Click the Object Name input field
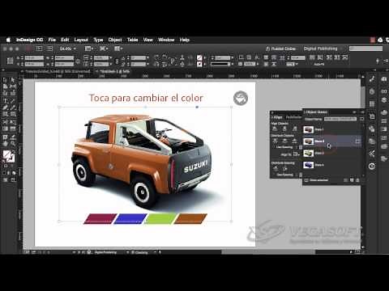 (x=340, y=119)
